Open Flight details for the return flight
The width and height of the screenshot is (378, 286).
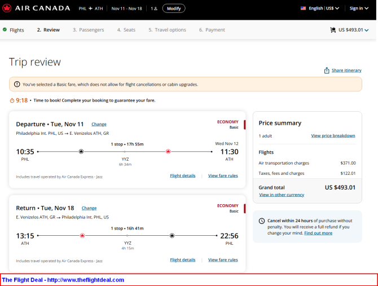pos(182,259)
